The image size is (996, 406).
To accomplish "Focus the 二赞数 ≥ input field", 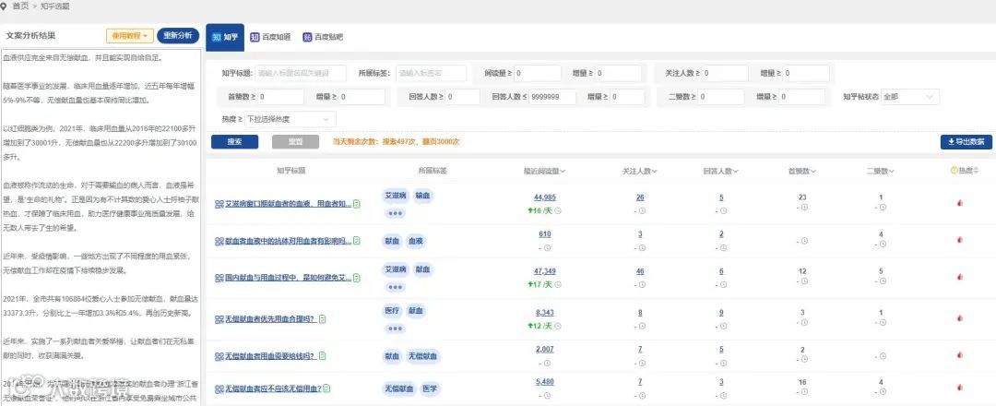I will pyautogui.click(x=721, y=97).
